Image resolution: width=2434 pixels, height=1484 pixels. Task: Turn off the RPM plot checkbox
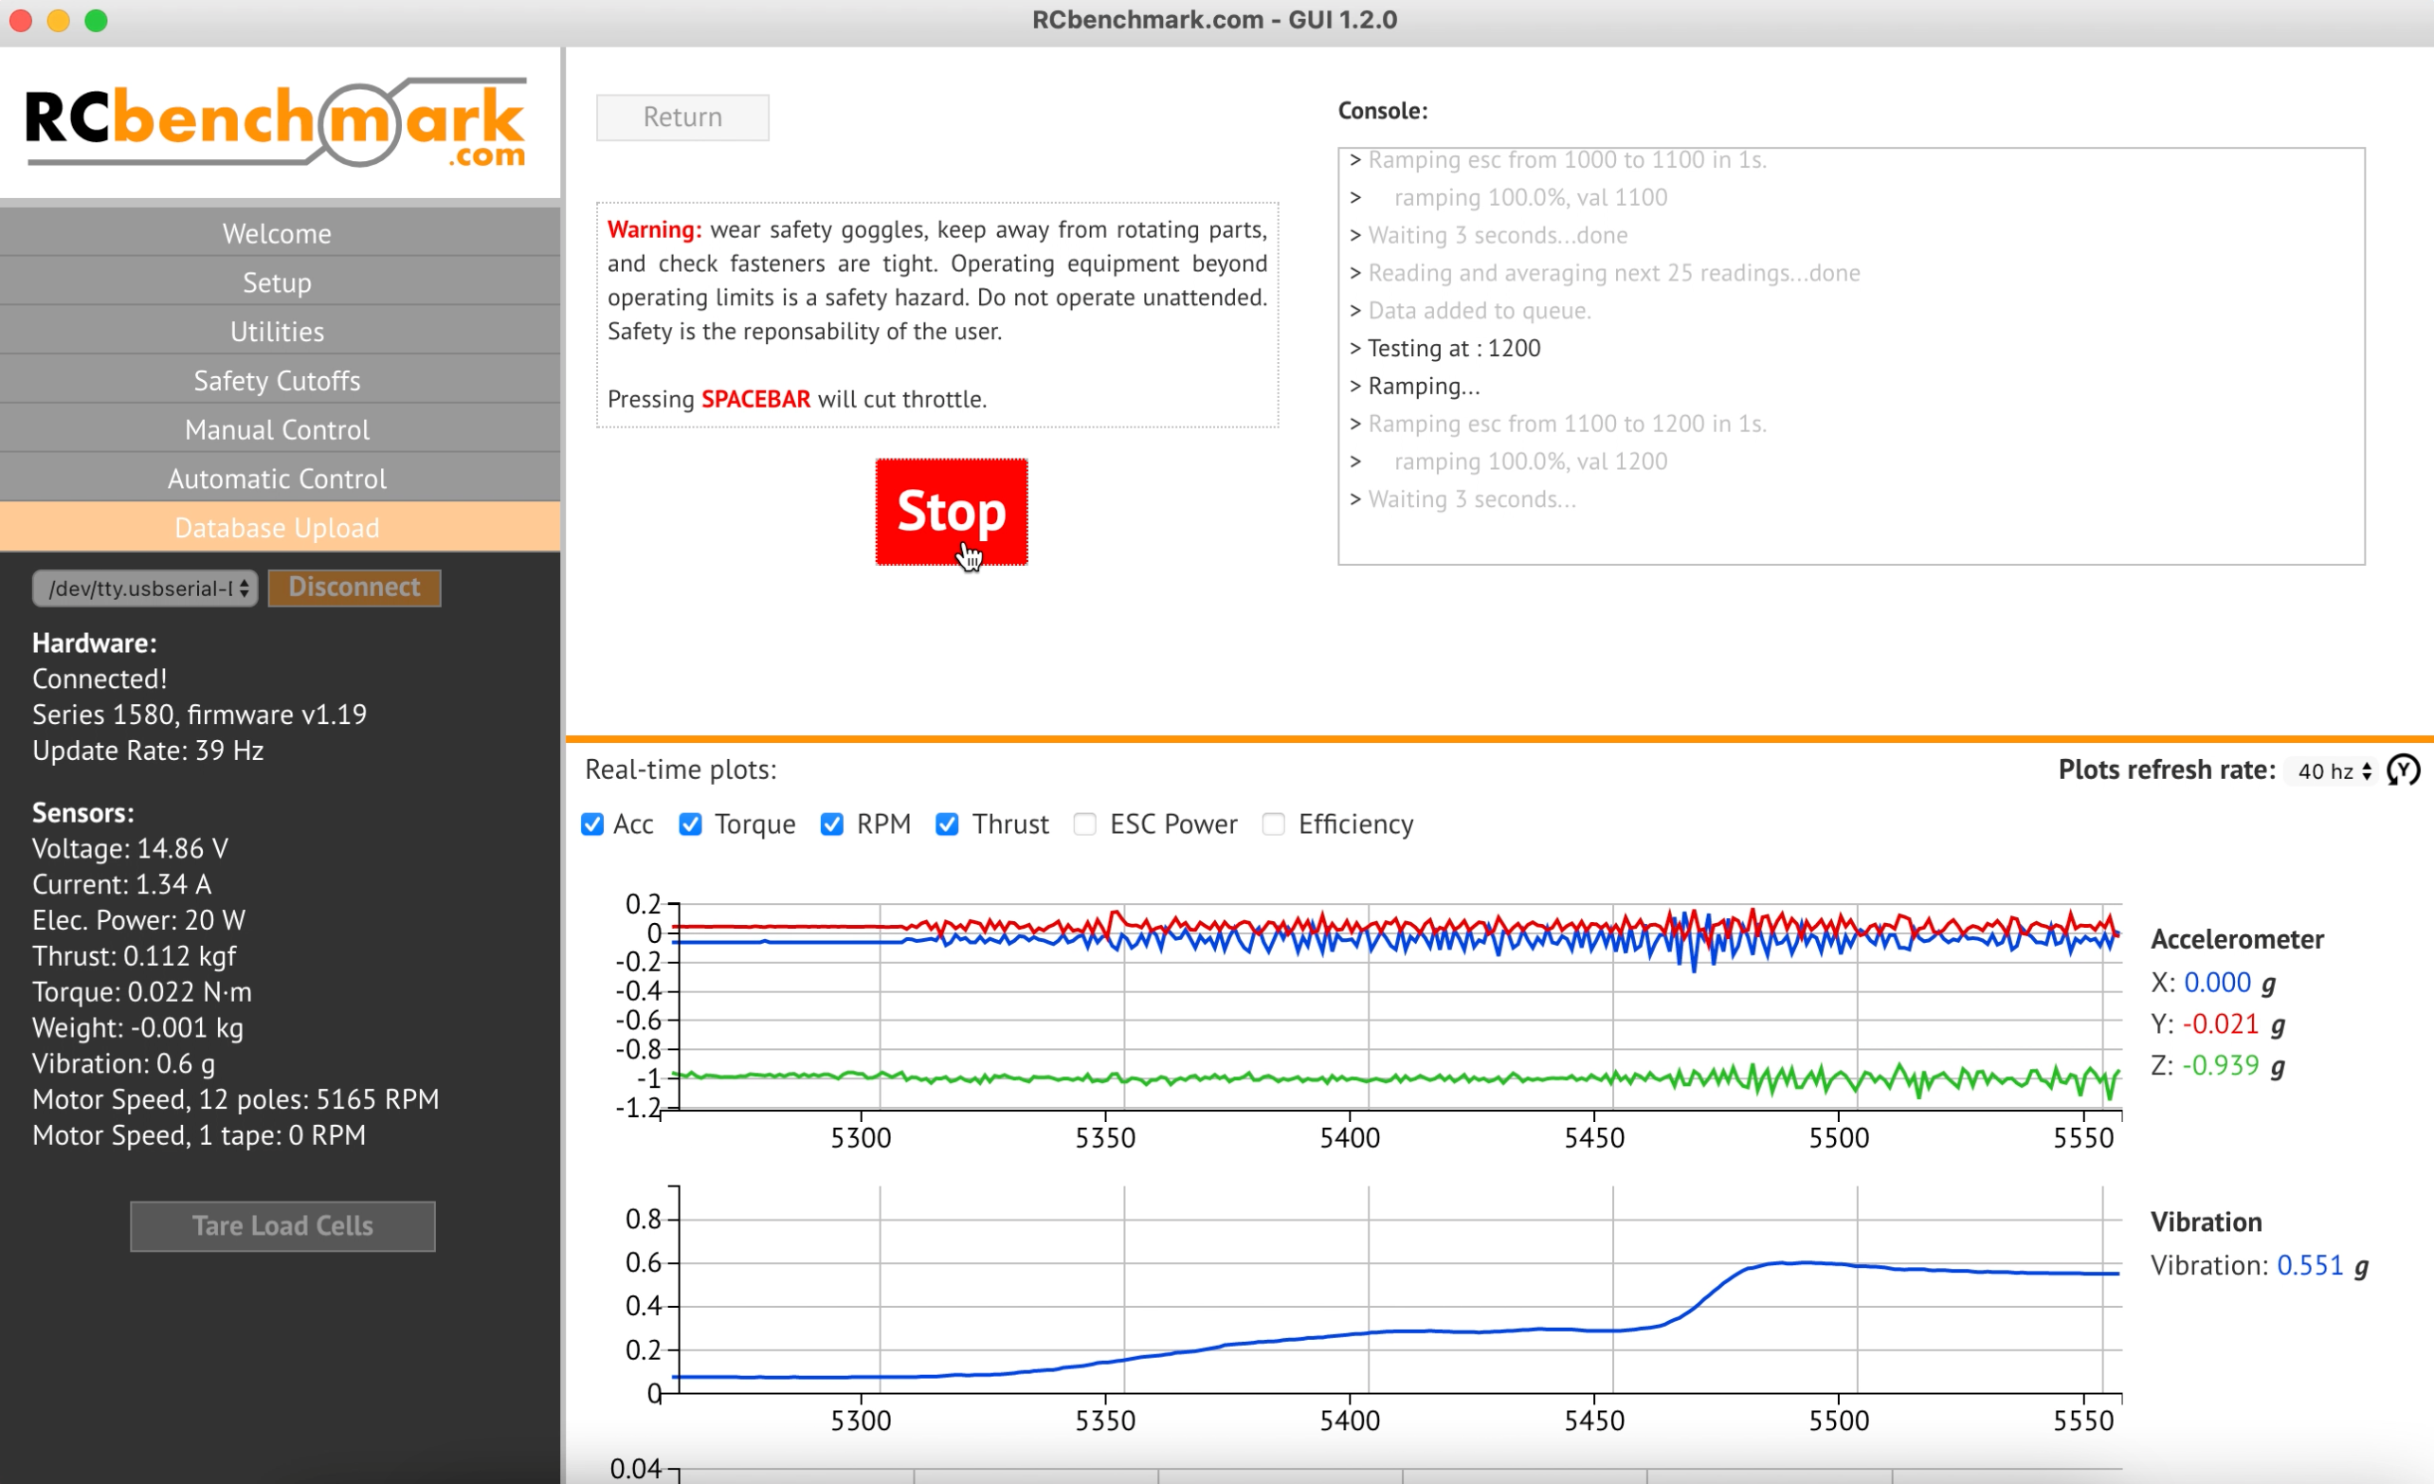[x=832, y=823]
